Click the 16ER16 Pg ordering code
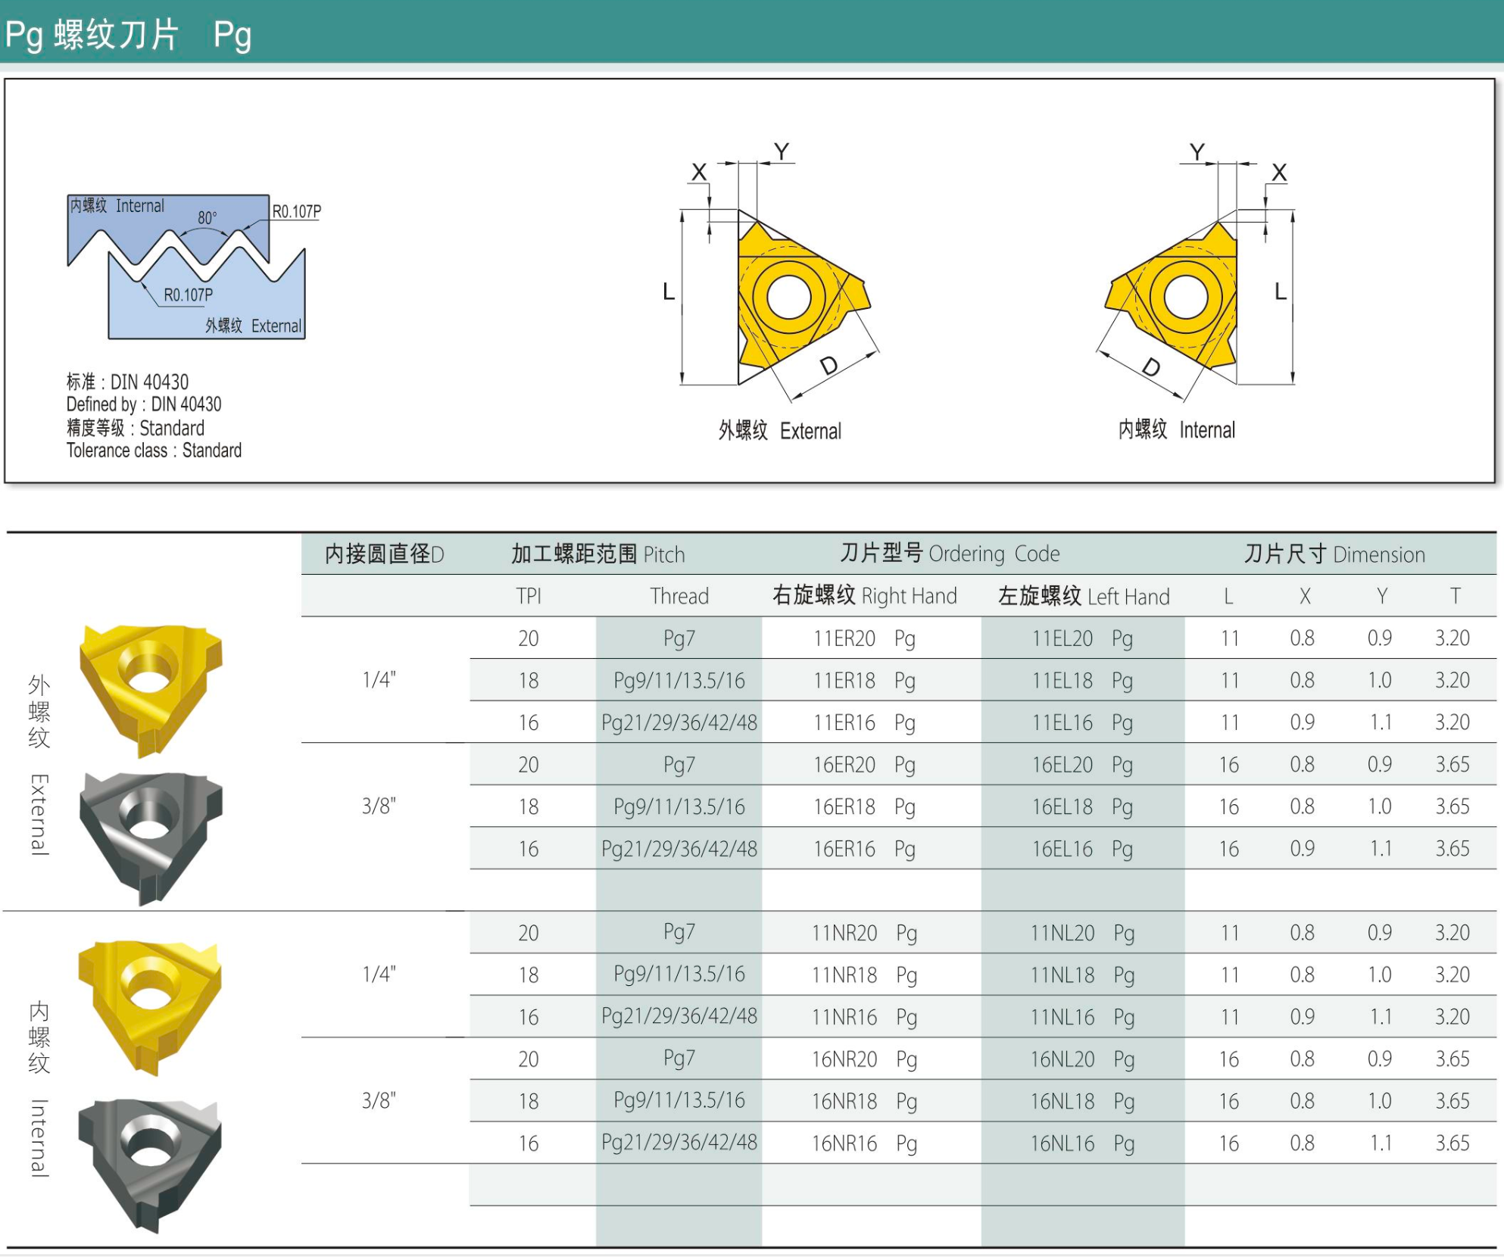 (864, 849)
